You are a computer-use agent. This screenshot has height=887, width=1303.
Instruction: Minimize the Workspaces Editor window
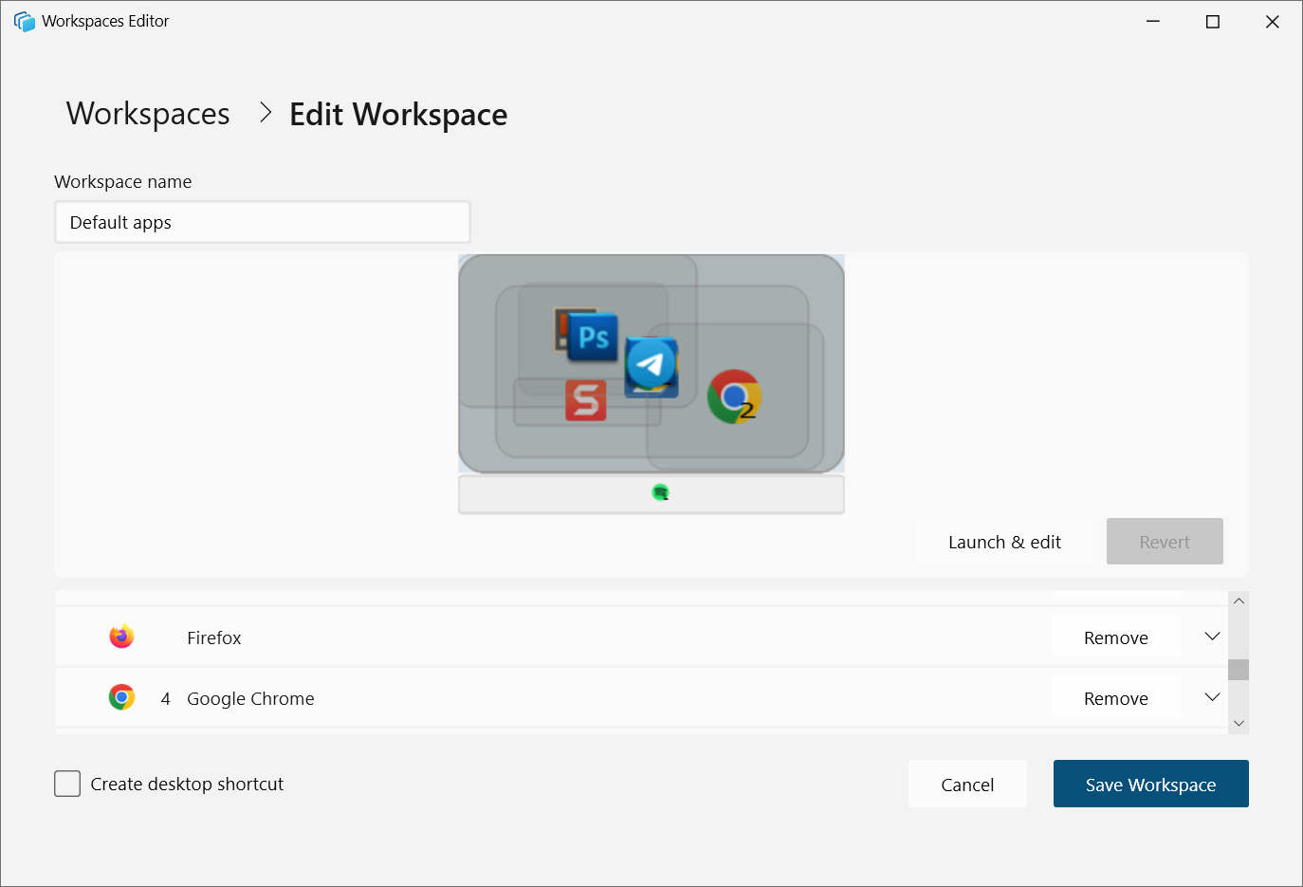pyautogui.click(x=1153, y=21)
